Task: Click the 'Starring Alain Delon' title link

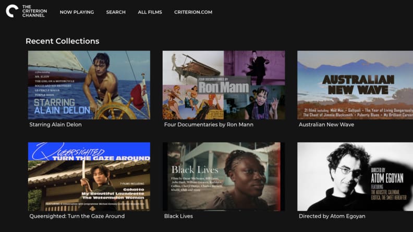Action: coord(56,124)
